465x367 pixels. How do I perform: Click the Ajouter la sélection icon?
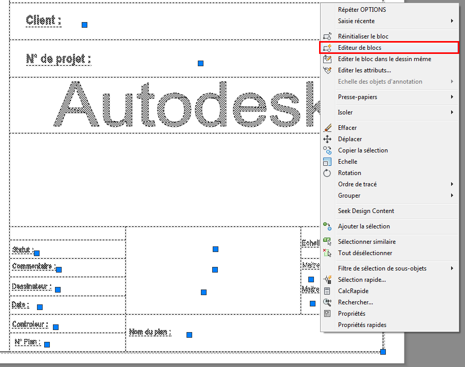[x=327, y=226]
